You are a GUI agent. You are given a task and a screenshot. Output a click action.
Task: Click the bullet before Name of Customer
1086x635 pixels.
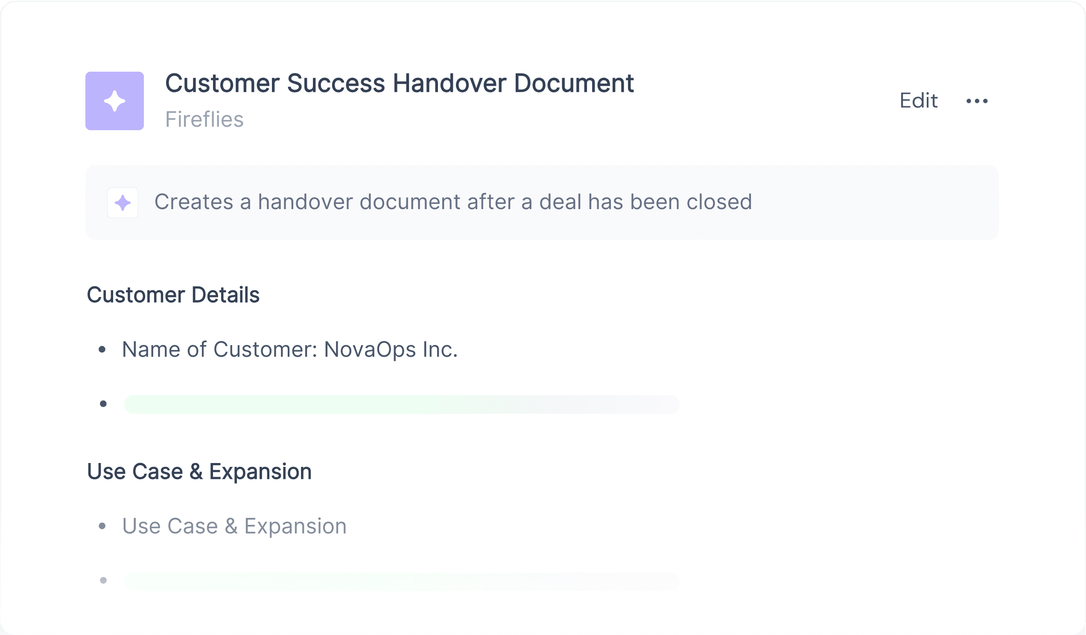pos(102,350)
